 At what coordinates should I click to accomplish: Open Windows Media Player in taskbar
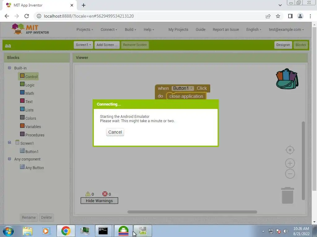(46, 231)
